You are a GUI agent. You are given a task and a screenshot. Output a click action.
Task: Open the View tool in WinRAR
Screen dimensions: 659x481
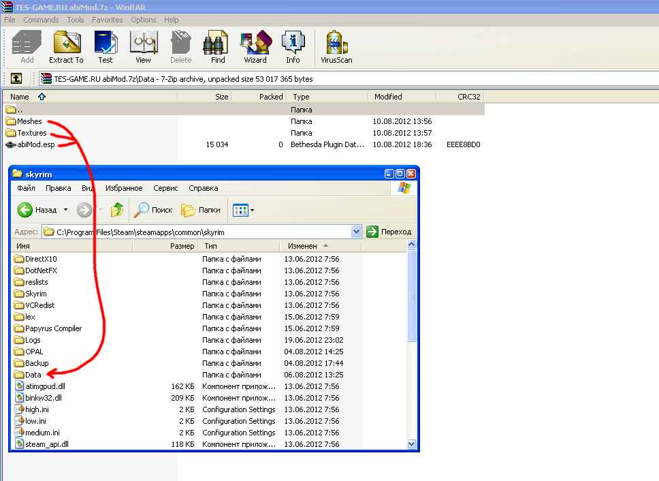click(x=144, y=47)
